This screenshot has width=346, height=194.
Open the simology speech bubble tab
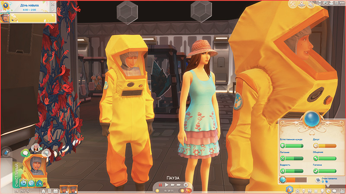coord(334,191)
